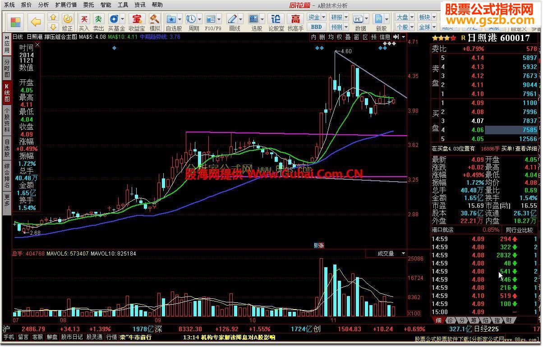The height and width of the screenshot is (347, 543).
Task: Open the 综合排名 side tab
Action: click(x=7, y=176)
